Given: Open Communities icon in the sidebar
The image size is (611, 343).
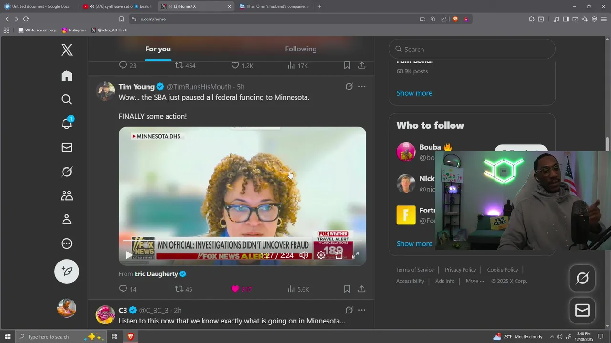Looking at the screenshot, I should tap(67, 196).
